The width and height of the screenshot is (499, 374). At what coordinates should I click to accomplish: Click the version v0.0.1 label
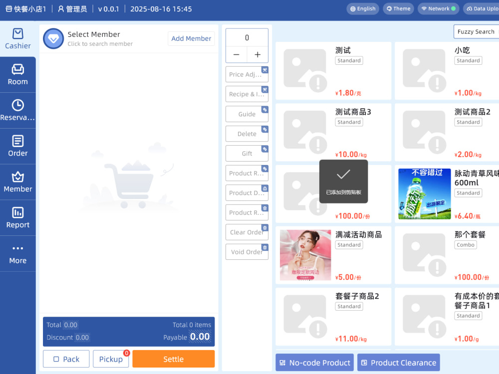tap(108, 9)
